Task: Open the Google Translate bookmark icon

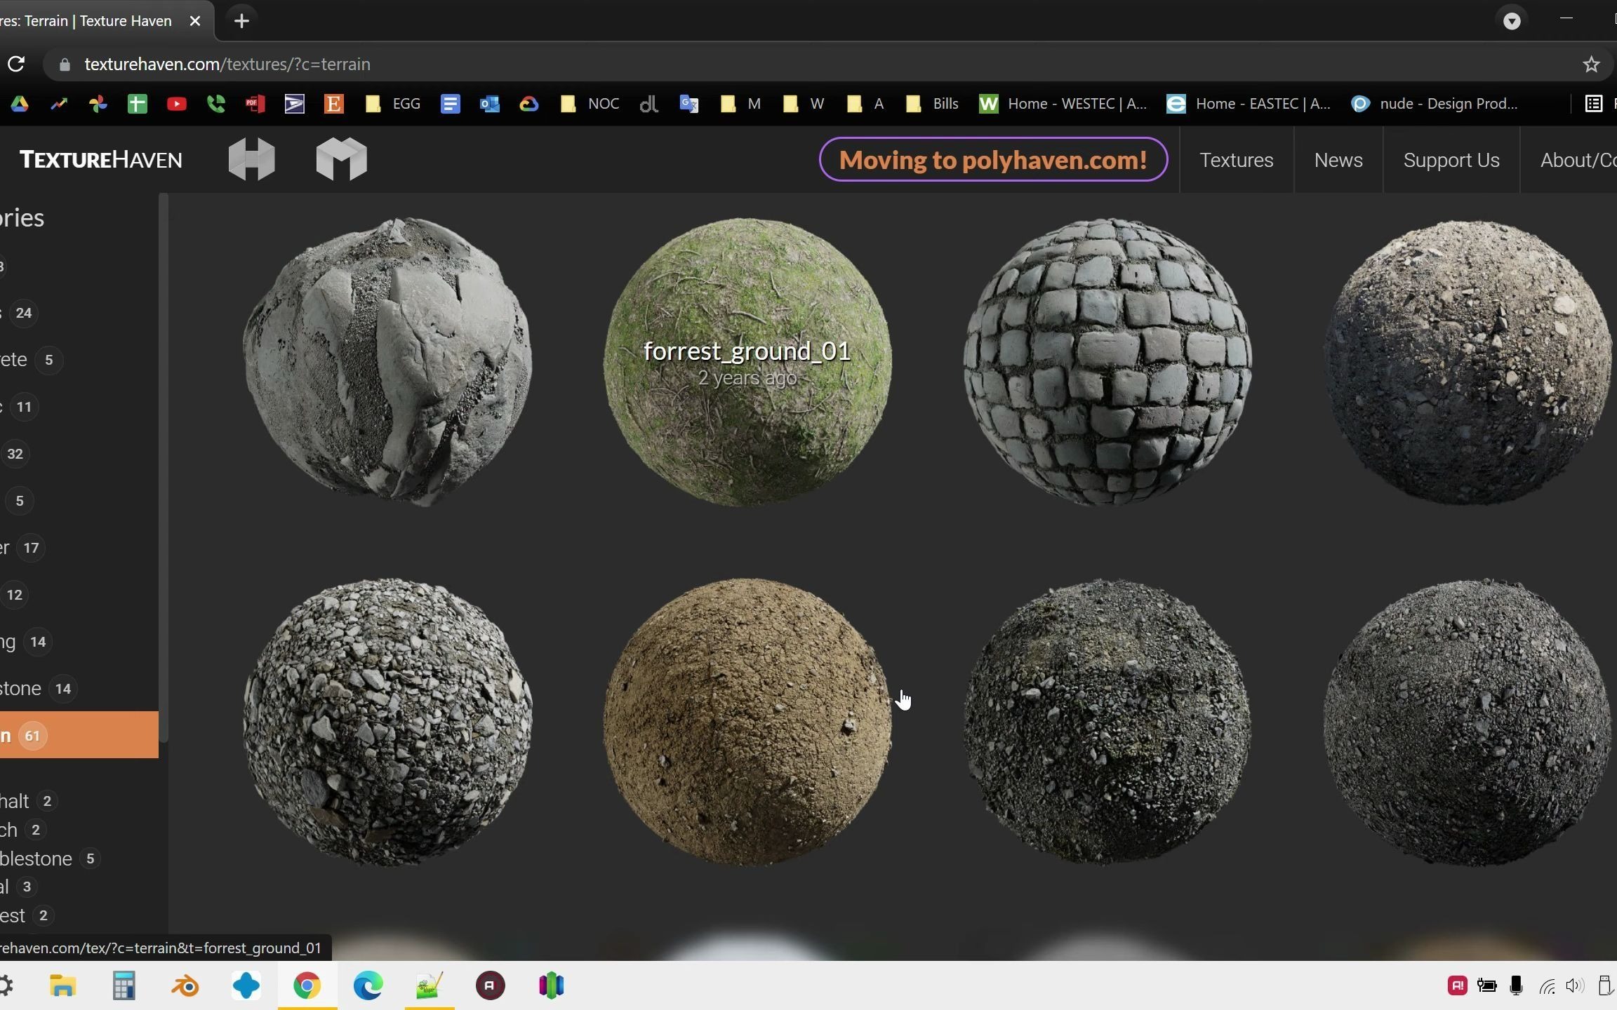Action: click(x=688, y=105)
